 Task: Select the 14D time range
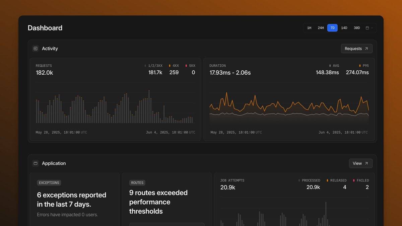(x=344, y=28)
